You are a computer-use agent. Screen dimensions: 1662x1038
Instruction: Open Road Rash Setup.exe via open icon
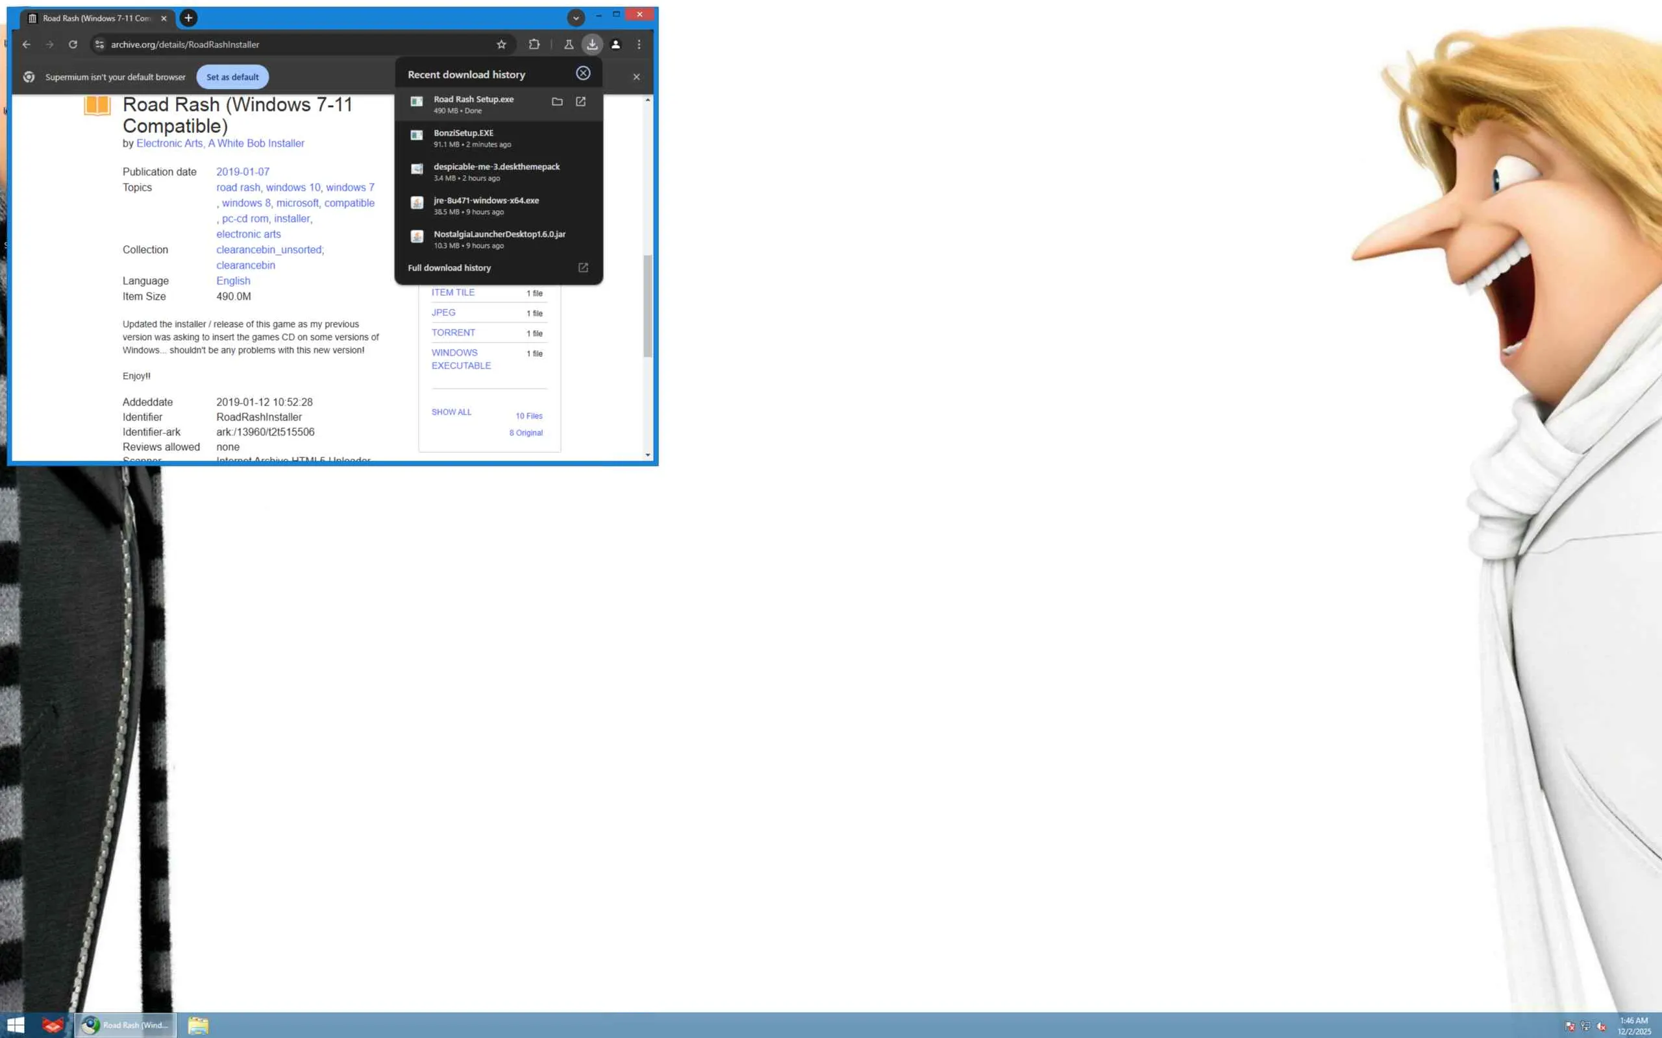point(580,102)
